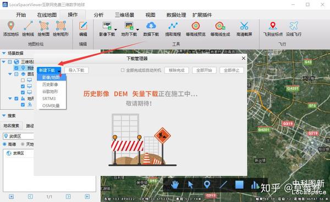Go to last search results page
The width and height of the screenshot is (330, 202).
pos(87,197)
